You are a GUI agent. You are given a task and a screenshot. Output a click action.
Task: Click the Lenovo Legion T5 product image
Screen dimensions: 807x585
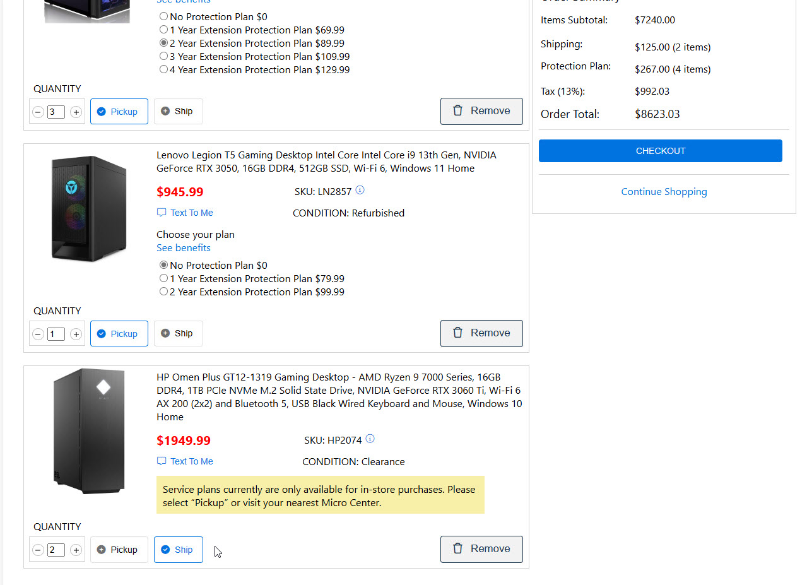[89, 209]
